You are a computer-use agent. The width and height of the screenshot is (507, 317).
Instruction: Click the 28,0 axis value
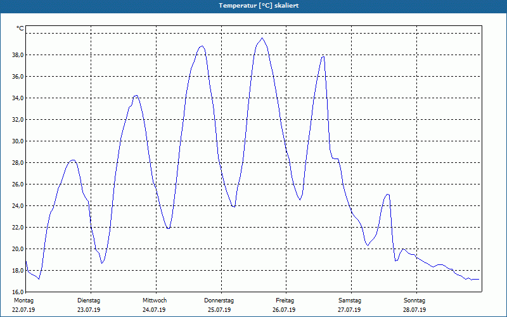coord(18,163)
